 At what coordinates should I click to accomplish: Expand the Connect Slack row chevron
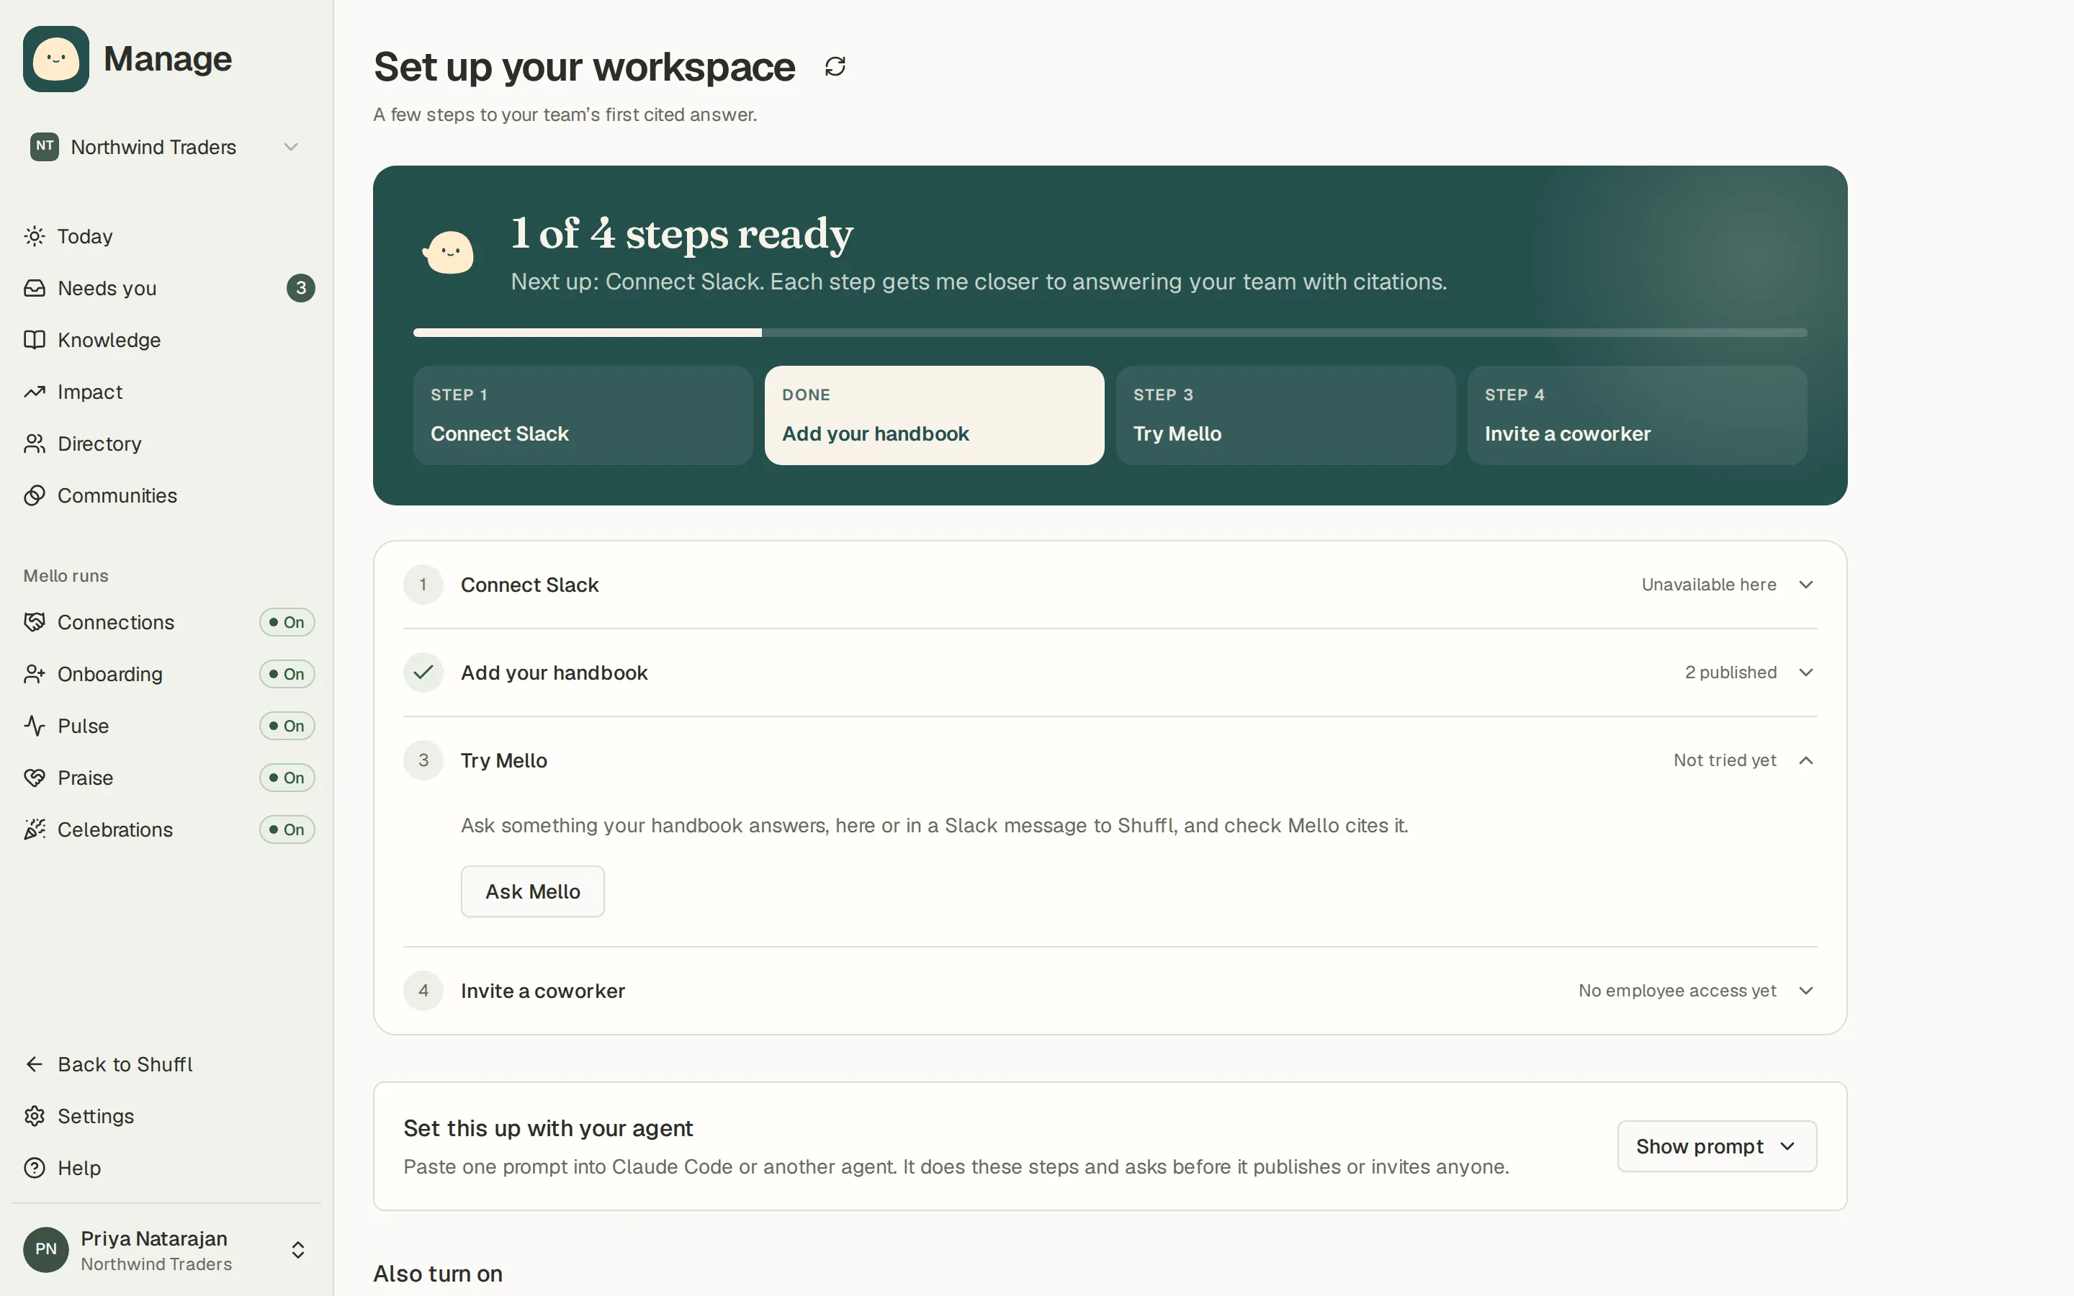pyautogui.click(x=1806, y=585)
